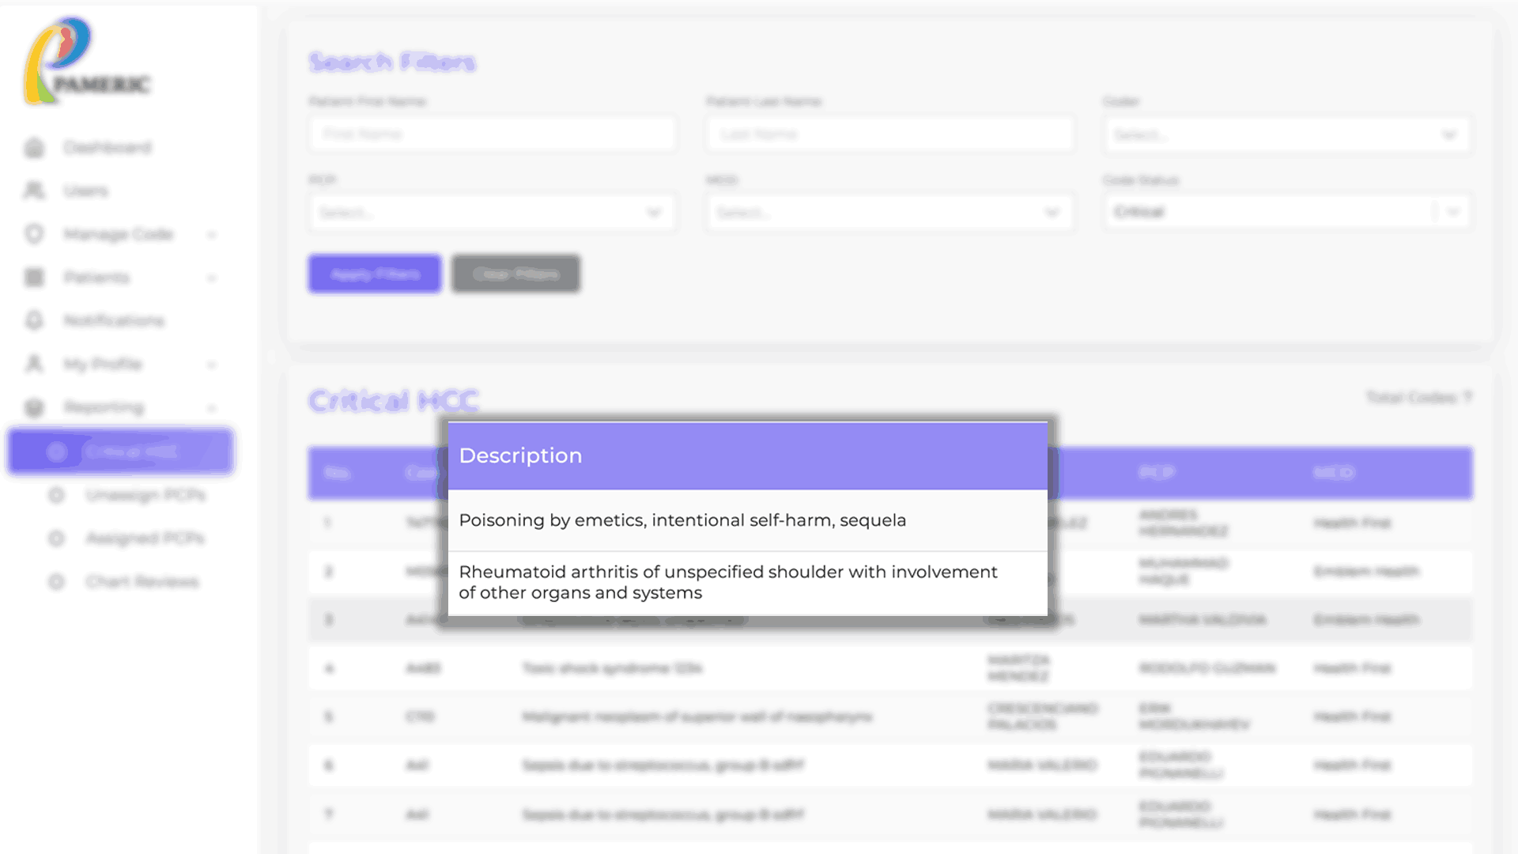1518x854 pixels.
Task: Open the Code Status dropdown showing Critical
Action: coord(1286,212)
